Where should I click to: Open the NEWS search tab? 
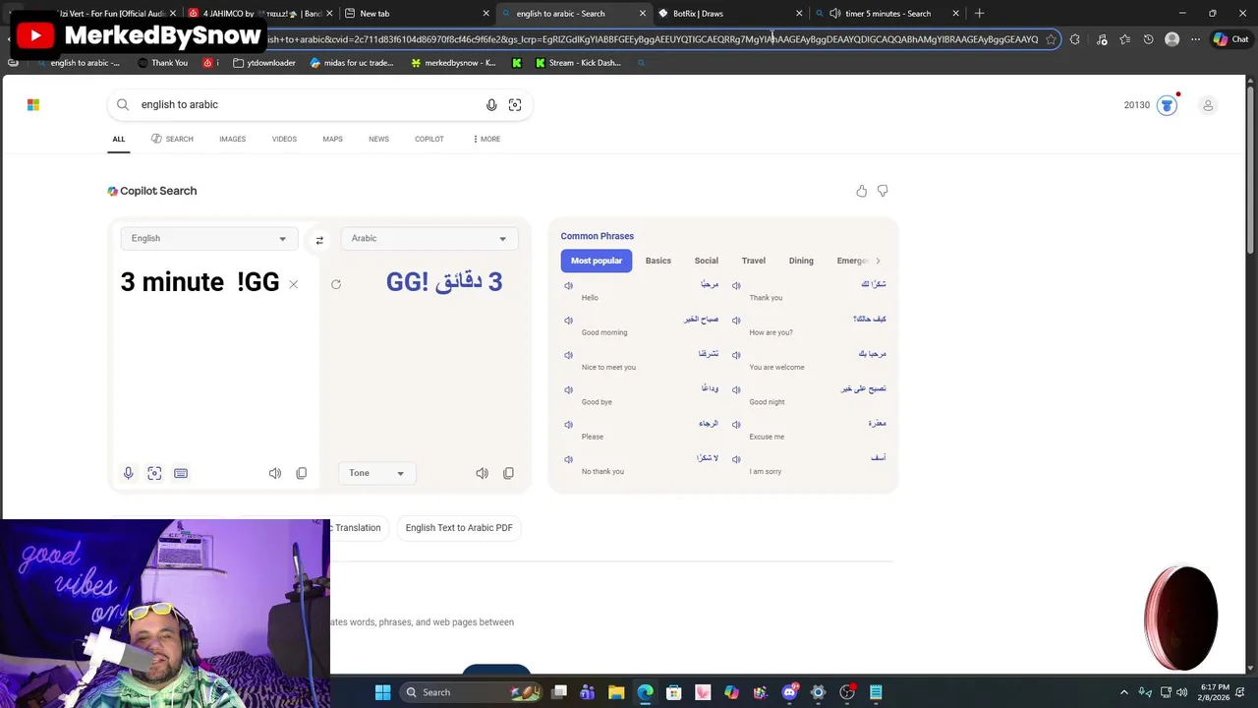(x=378, y=139)
